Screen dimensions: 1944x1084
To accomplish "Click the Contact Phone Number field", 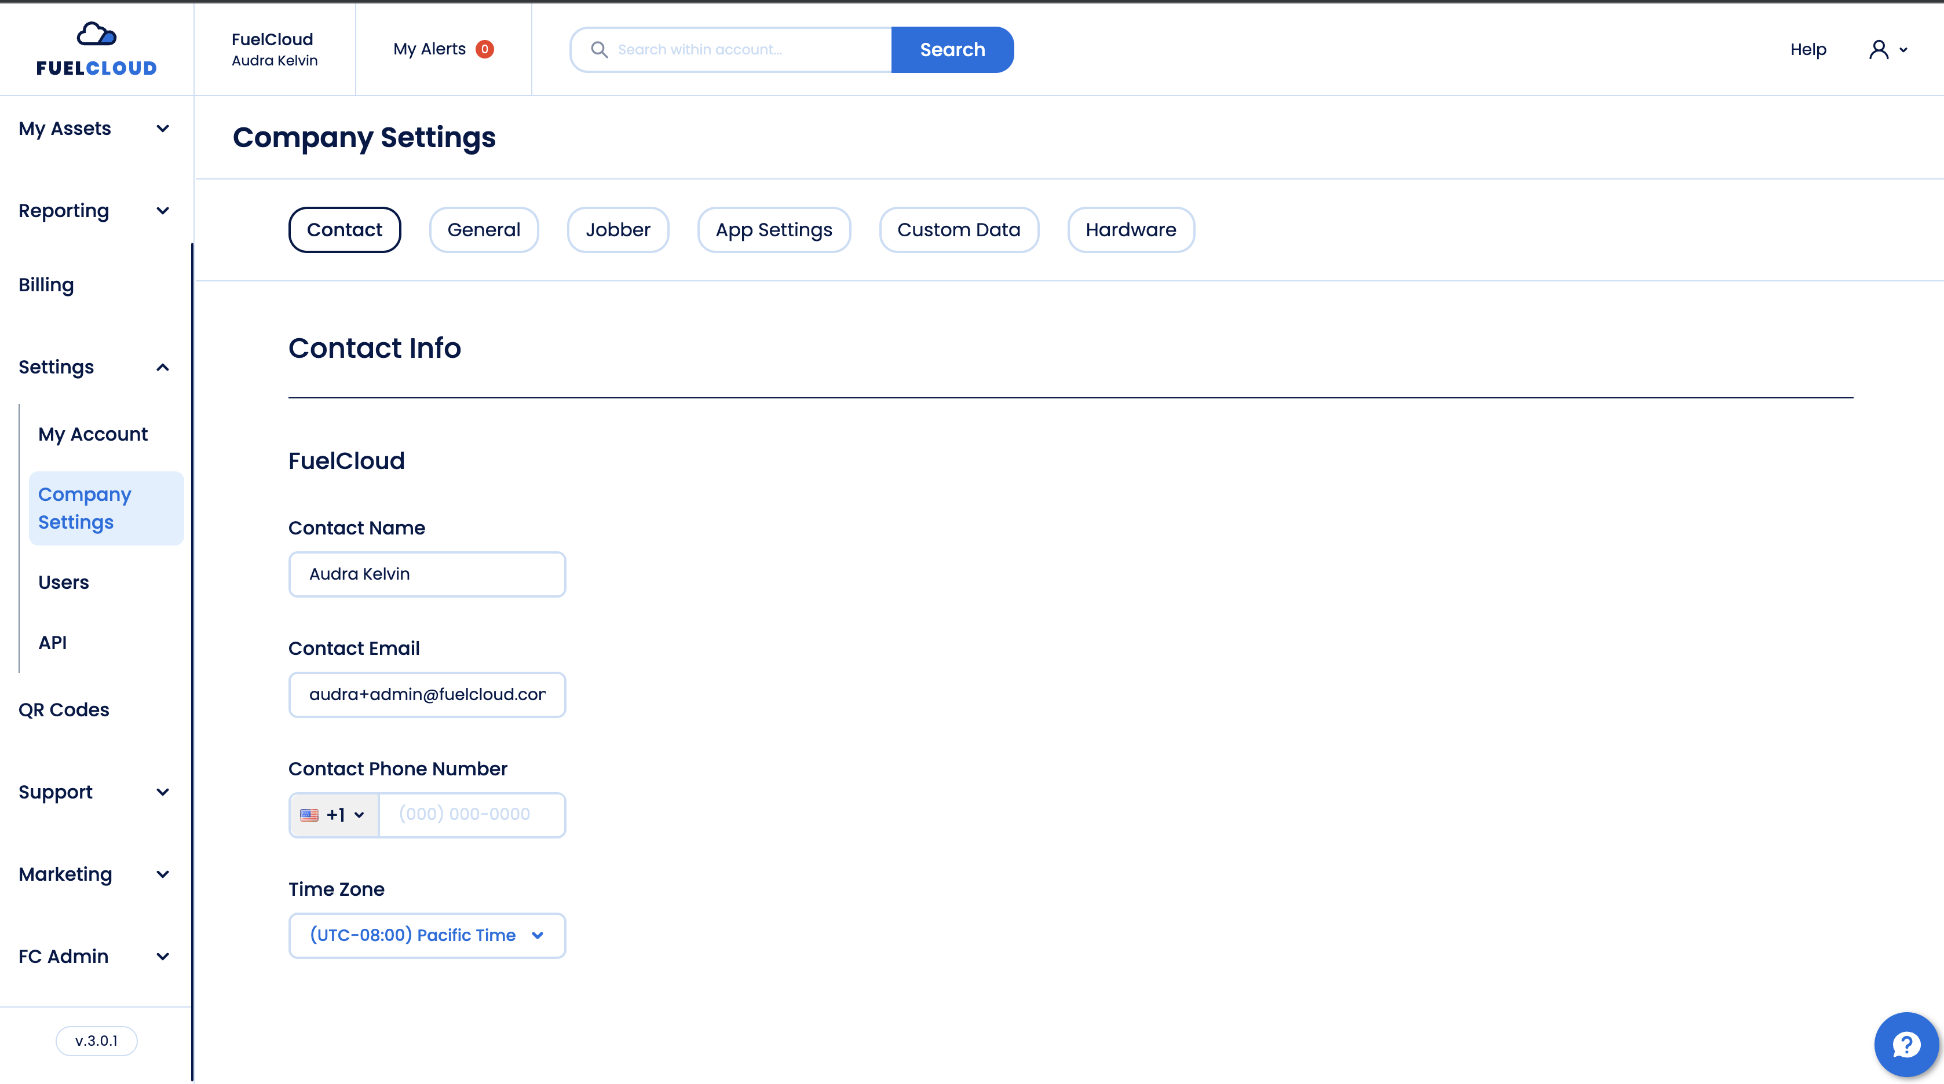I will [472, 815].
